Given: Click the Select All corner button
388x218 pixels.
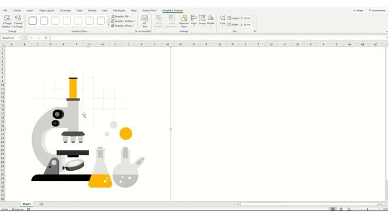Looking at the screenshot, I should [2, 44].
